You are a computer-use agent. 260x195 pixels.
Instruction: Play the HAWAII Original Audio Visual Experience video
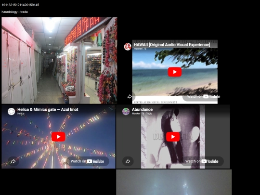coord(175,72)
